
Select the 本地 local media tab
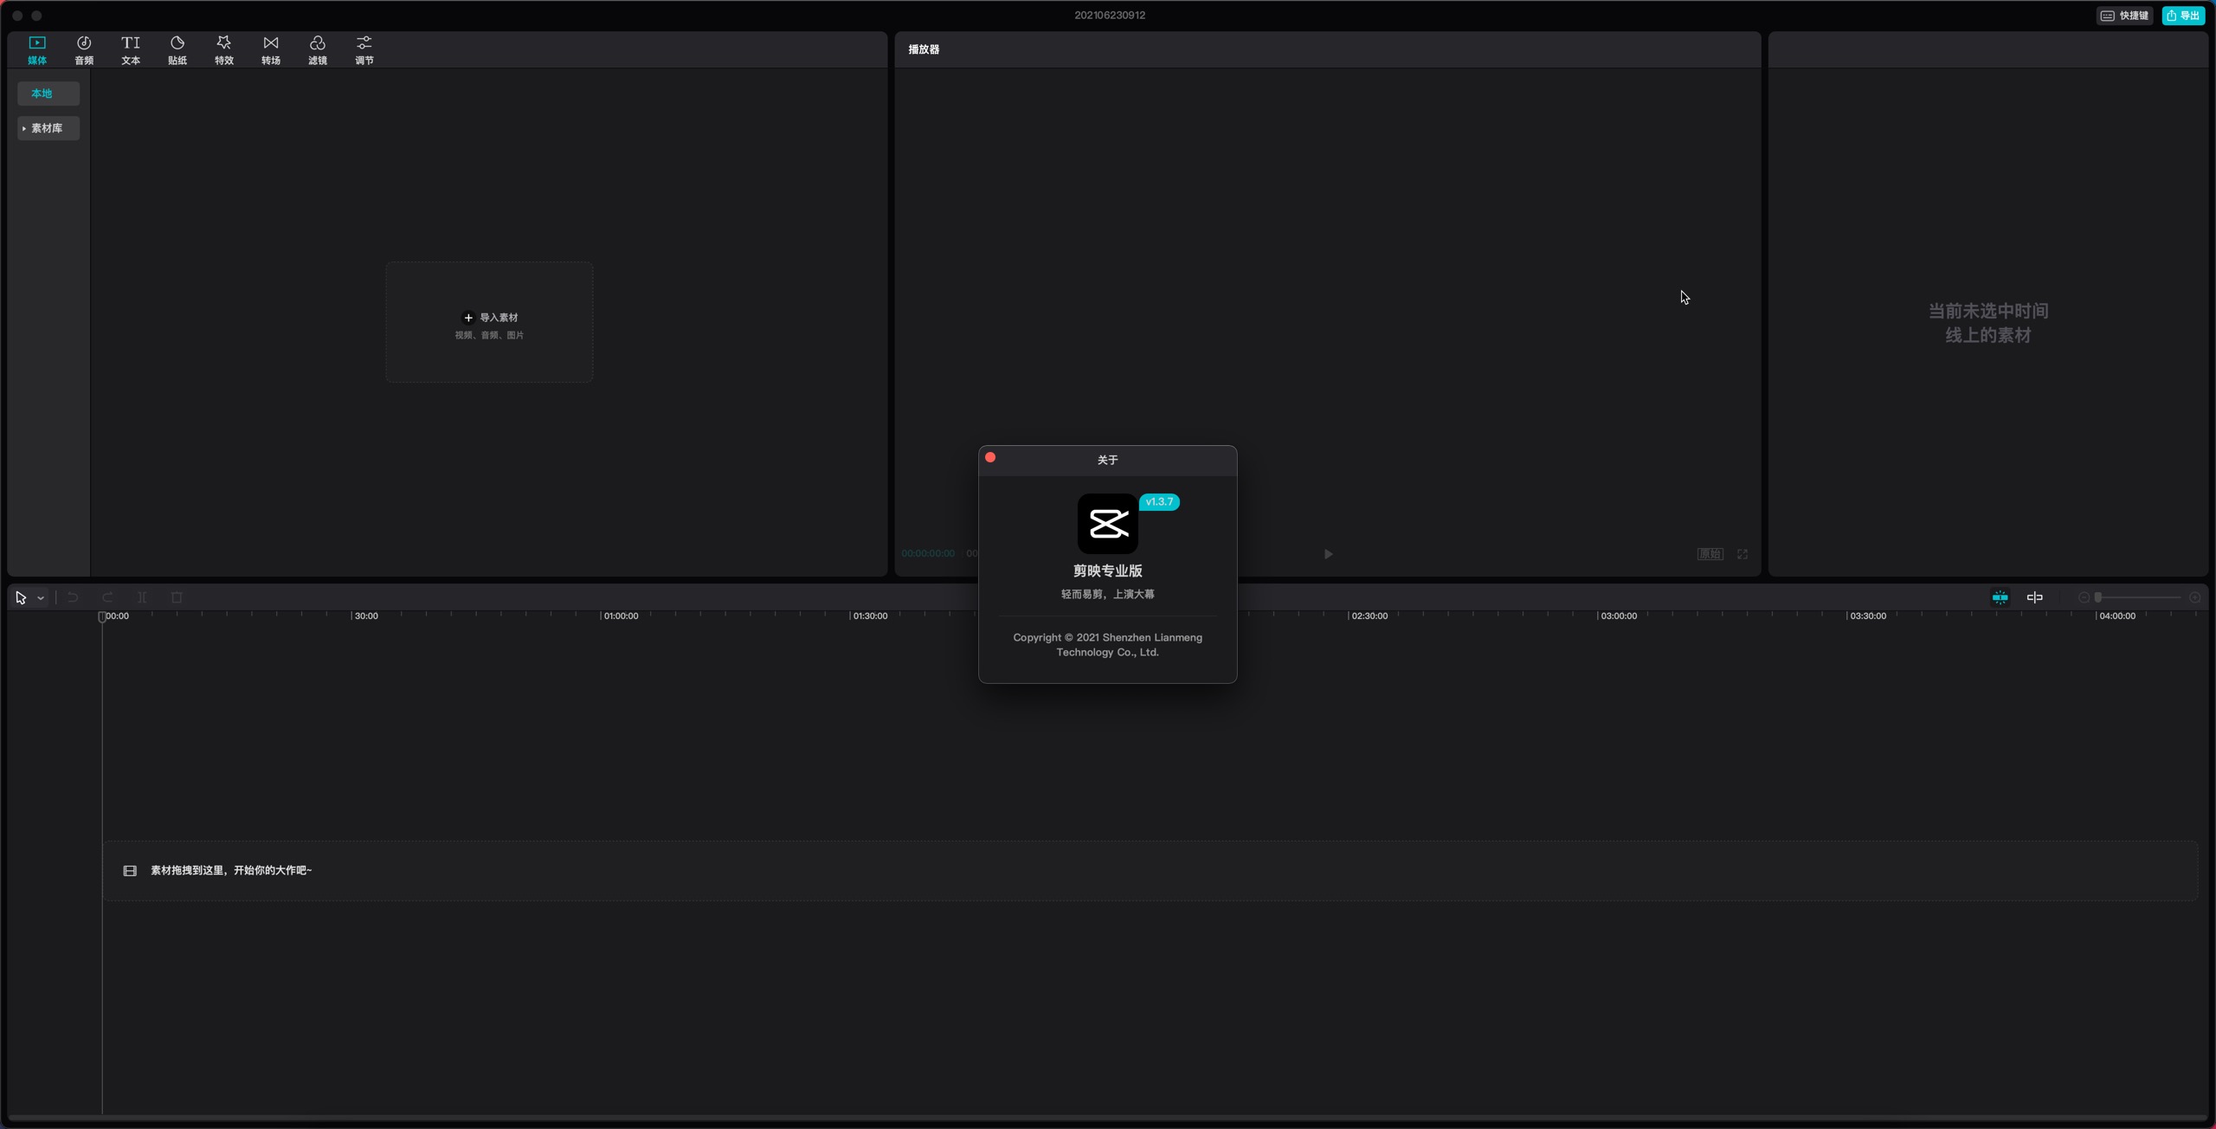coord(48,94)
